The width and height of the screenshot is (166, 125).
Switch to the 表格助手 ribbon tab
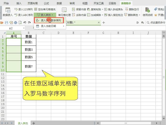click(126, 3)
